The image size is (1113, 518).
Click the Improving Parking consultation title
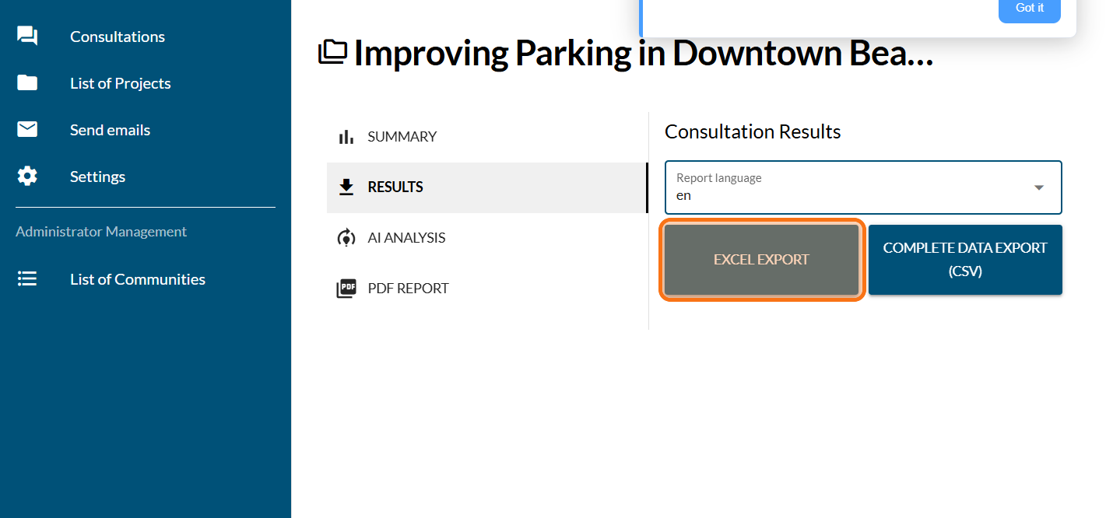pos(643,53)
